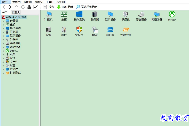
Task: Expand the 显示设备 tree node chevron
Action: [3, 36]
